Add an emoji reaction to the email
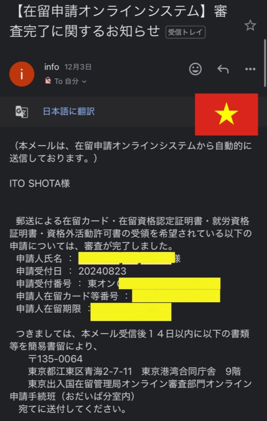 point(196,69)
